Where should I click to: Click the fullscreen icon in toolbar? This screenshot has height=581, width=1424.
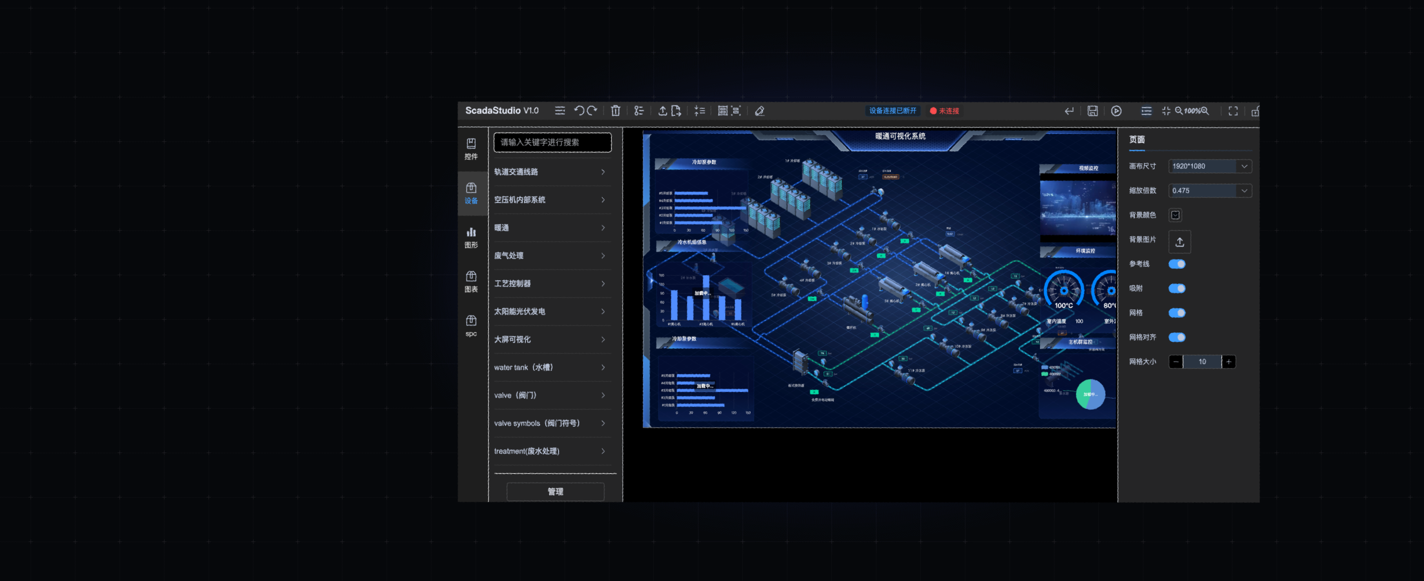1233,110
